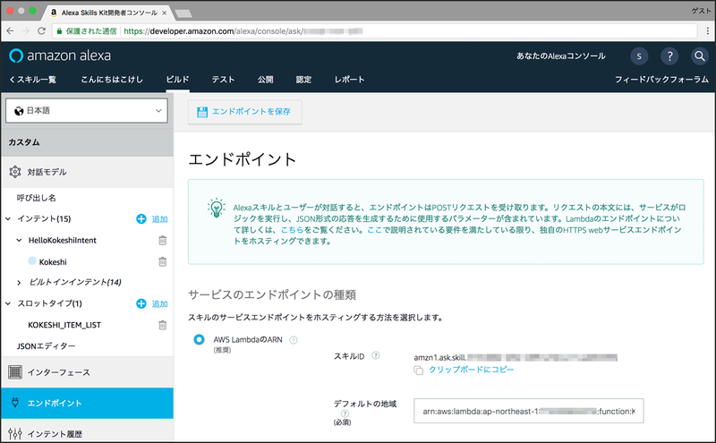
Task: Click the floppy disk save icon
Action: [x=202, y=112]
